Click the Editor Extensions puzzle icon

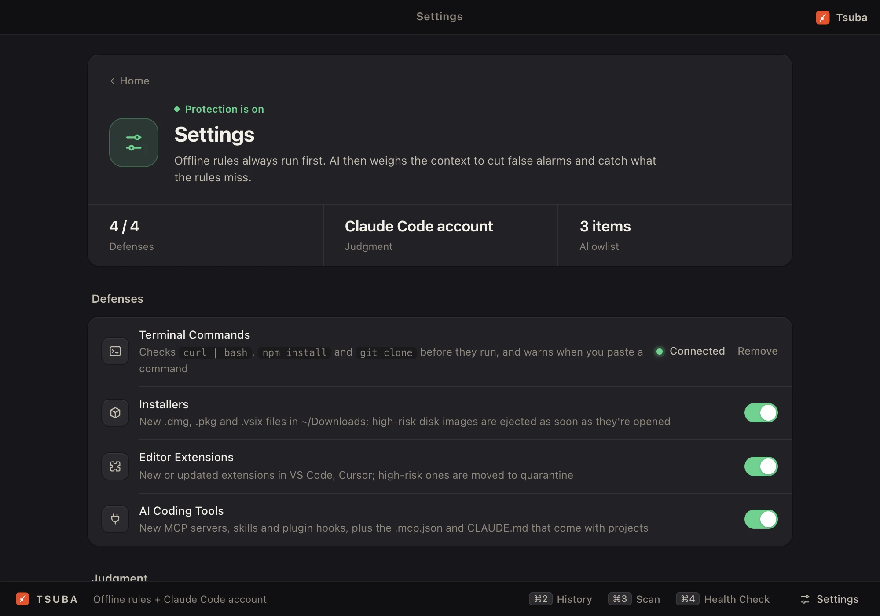click(115, 466)
